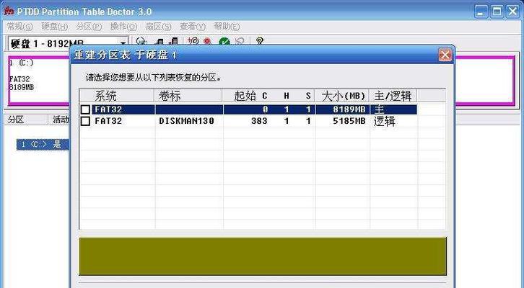Click the 卷标 column header
This screenshot has height=288, width=524.
point(188,96)
